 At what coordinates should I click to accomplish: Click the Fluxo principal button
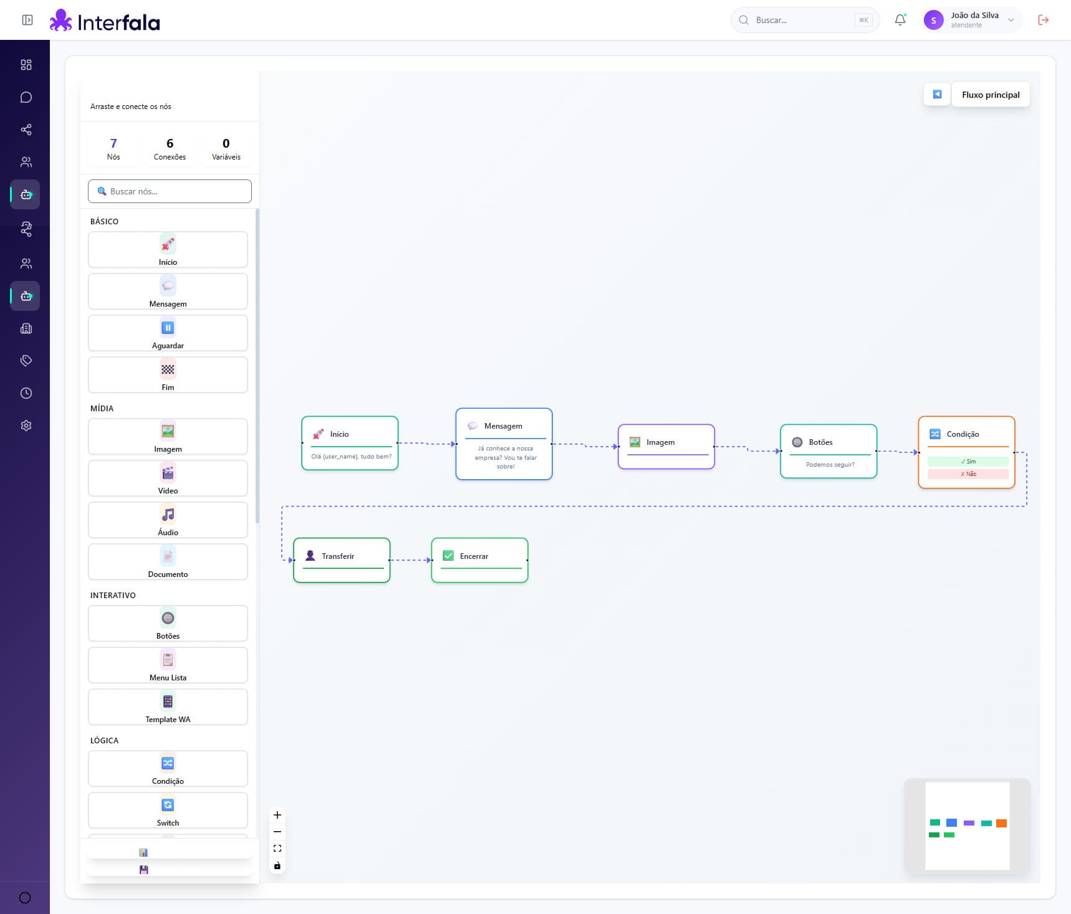point(990,95)
